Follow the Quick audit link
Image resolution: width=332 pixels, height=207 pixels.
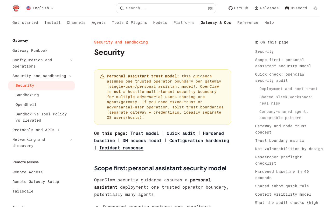point(181,134)
